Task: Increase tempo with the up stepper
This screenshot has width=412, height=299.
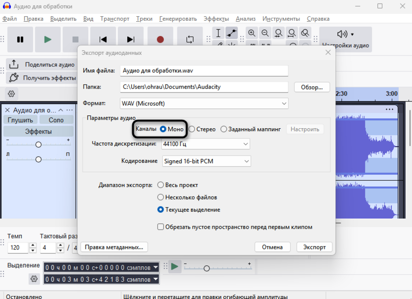Action: click(33, 245)
